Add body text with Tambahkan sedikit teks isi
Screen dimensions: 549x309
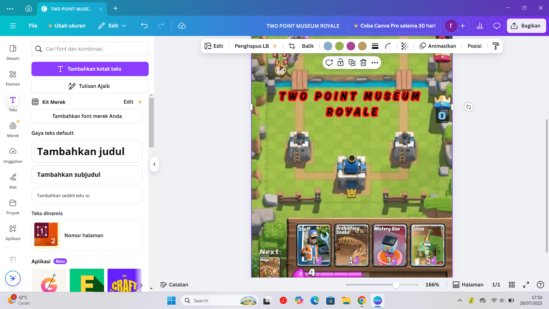pos(87,196)
